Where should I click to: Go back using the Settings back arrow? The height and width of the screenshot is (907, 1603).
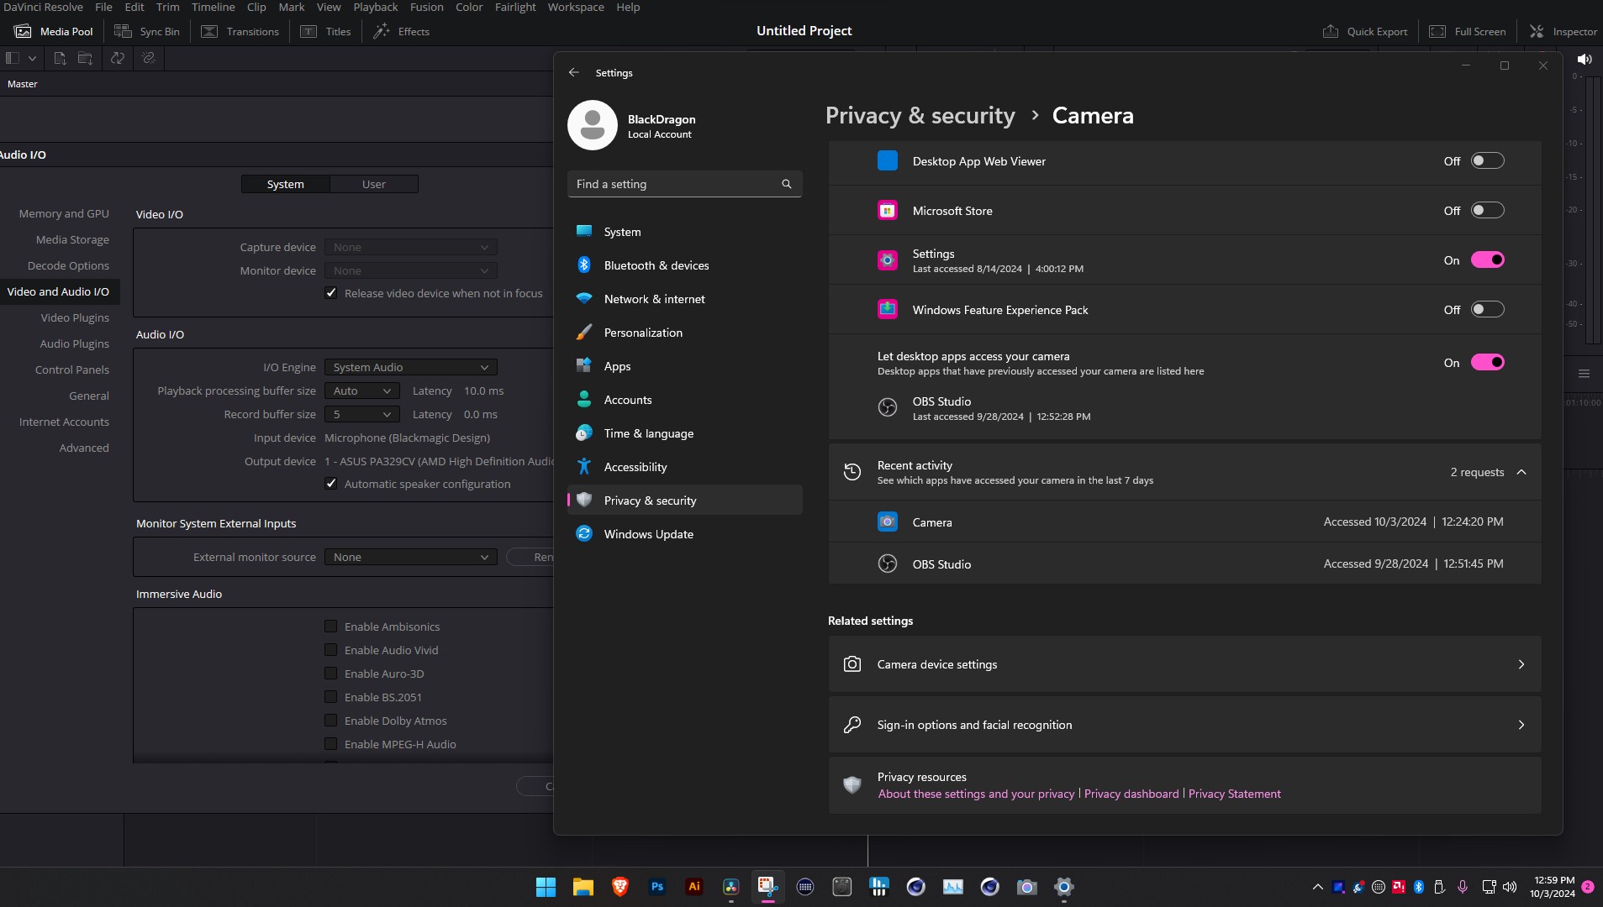[x=574, y=73]
